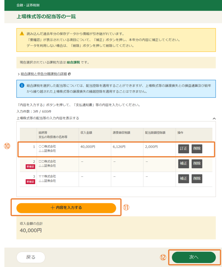Click the circled number ⑫ marker

163,257
